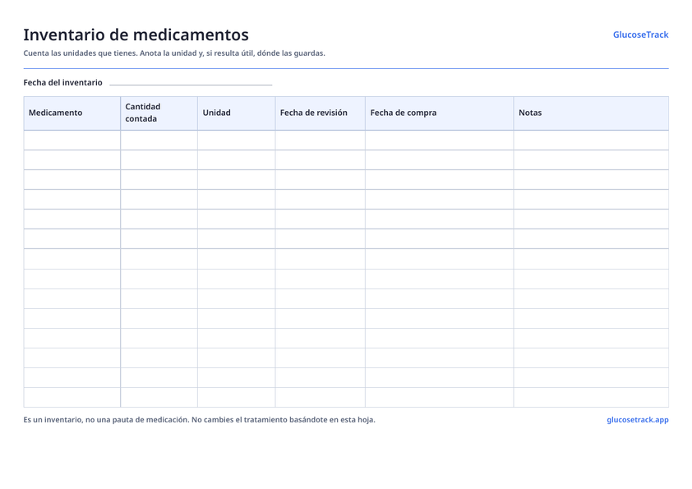Click the GlucoseTrack brand link
The image size is (692, 489).
[x=640, y=35]
